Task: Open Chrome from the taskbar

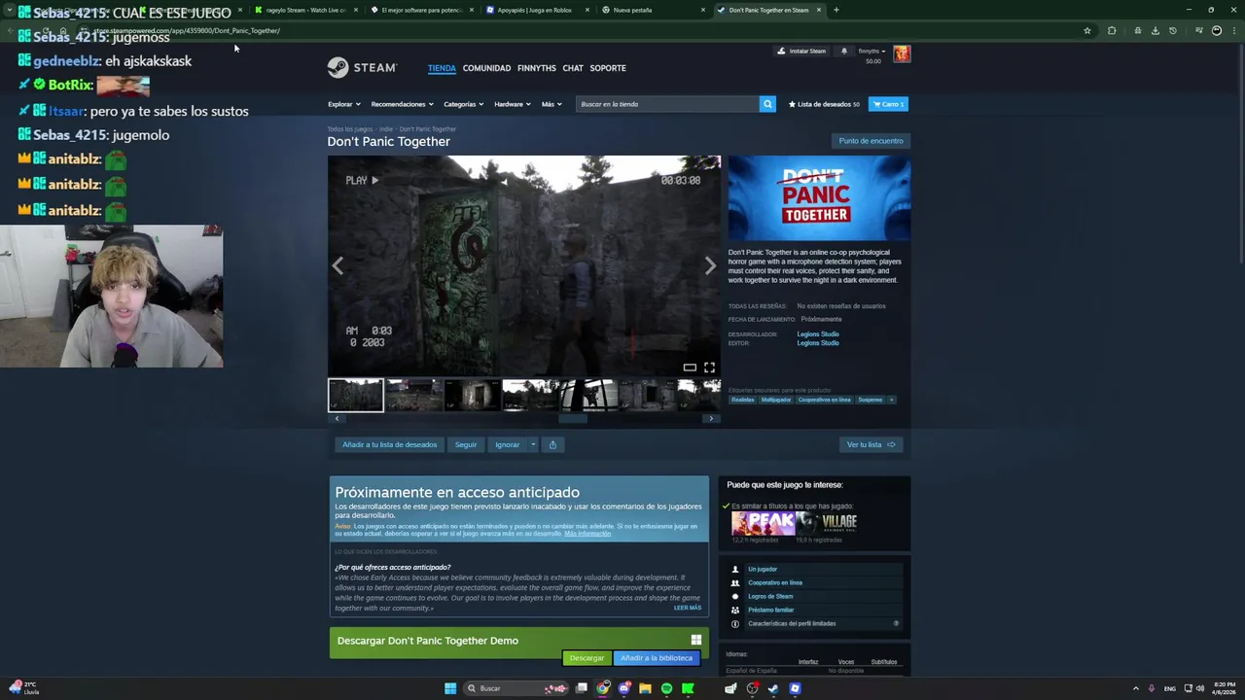Action: point(603,688)
